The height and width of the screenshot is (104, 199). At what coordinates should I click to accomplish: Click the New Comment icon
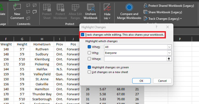pos(17,7)
